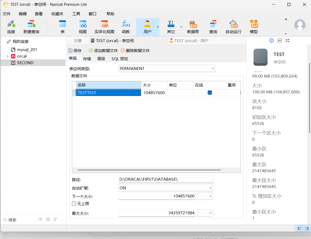This screenshot has width=311, height=239.
Task: Toggle left pane visibility button
Action: tap(299, 228)
